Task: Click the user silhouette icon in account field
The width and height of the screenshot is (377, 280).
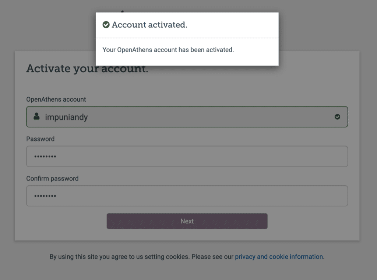Action: click(x=36, y=117)
